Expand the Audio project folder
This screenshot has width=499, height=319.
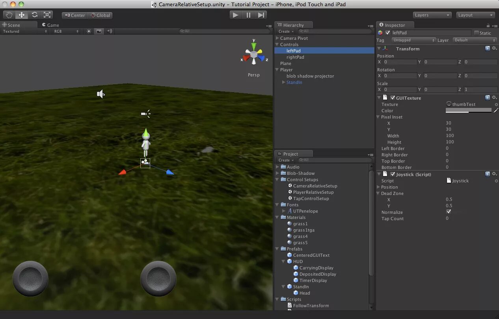277,167
